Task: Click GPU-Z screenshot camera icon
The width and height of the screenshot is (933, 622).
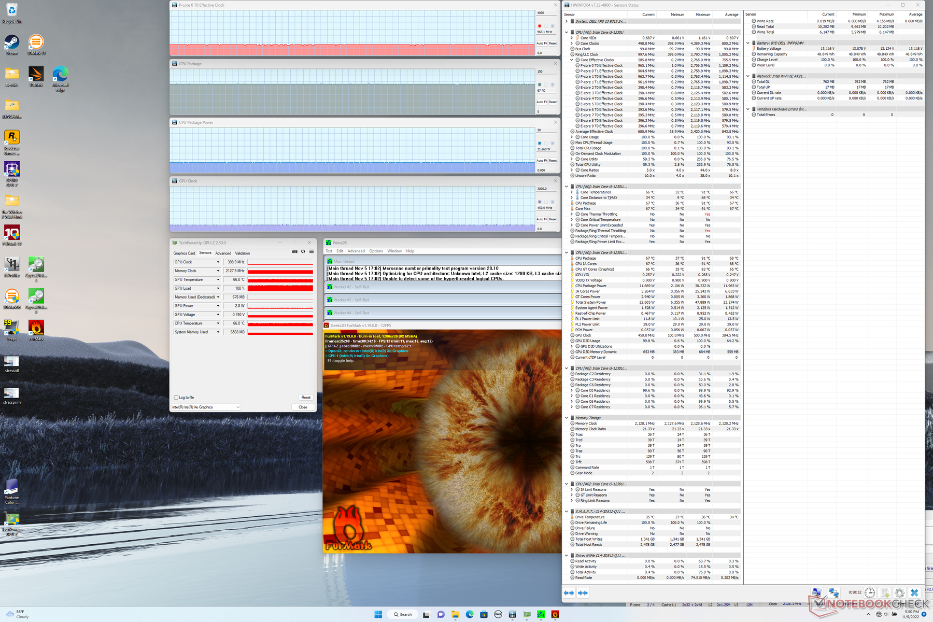Action: pyautogui.click(x=295, y=252)
